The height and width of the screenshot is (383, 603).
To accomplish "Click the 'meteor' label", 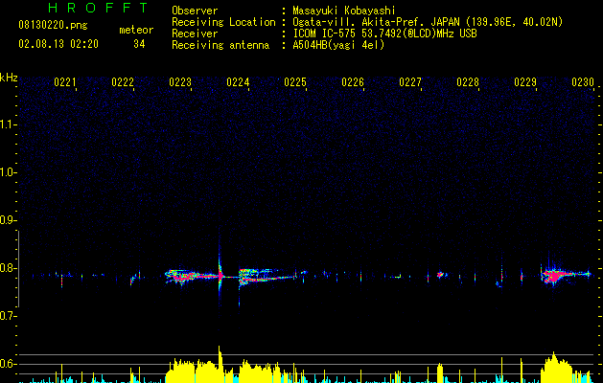I will (136, 30).
